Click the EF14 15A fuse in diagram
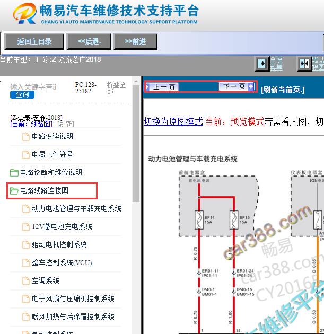 pos(199,220)
